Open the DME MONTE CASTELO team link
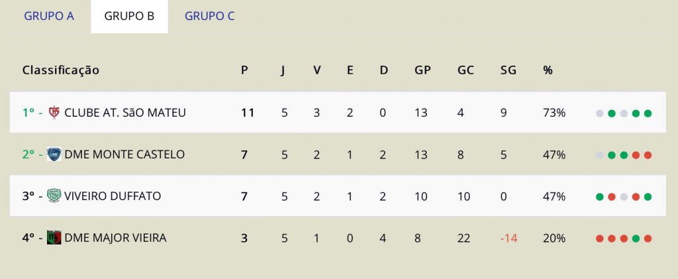The width and height of the screenshot is (678, 279). tap(124, 154)
